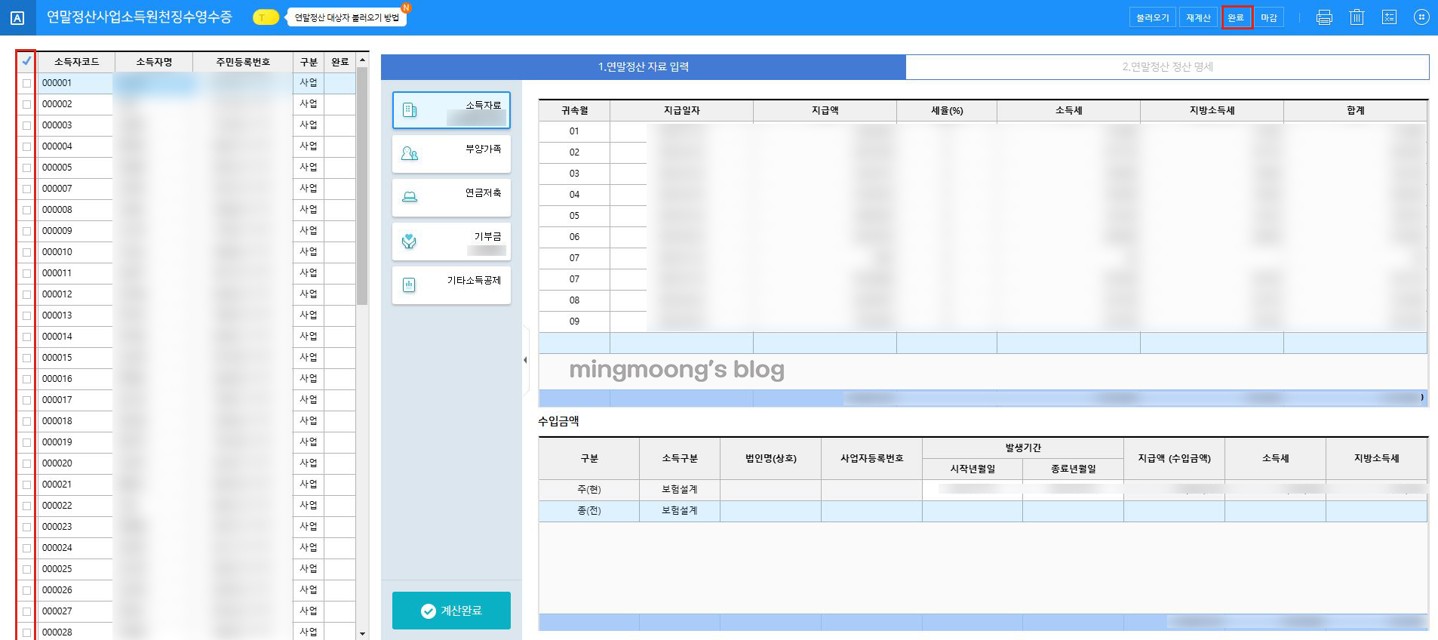Open the calculator icon in top bar
This screenshot has width=1438, height=640.
point(1389,17)
